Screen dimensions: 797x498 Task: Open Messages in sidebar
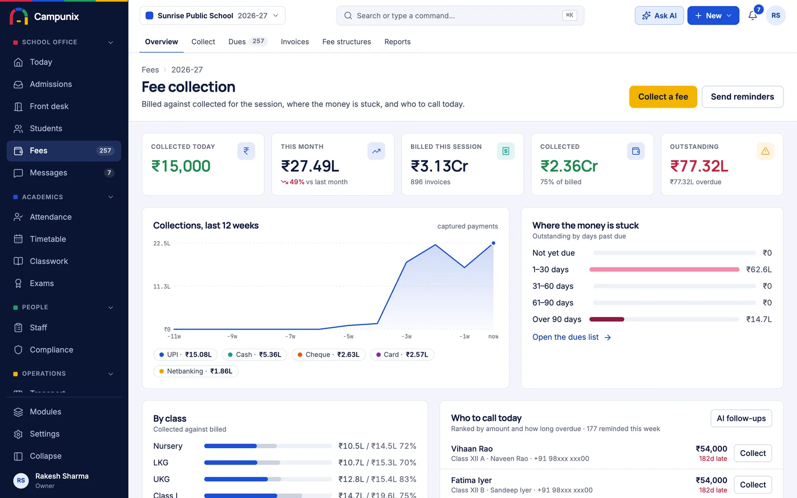[x=64, y=173]
